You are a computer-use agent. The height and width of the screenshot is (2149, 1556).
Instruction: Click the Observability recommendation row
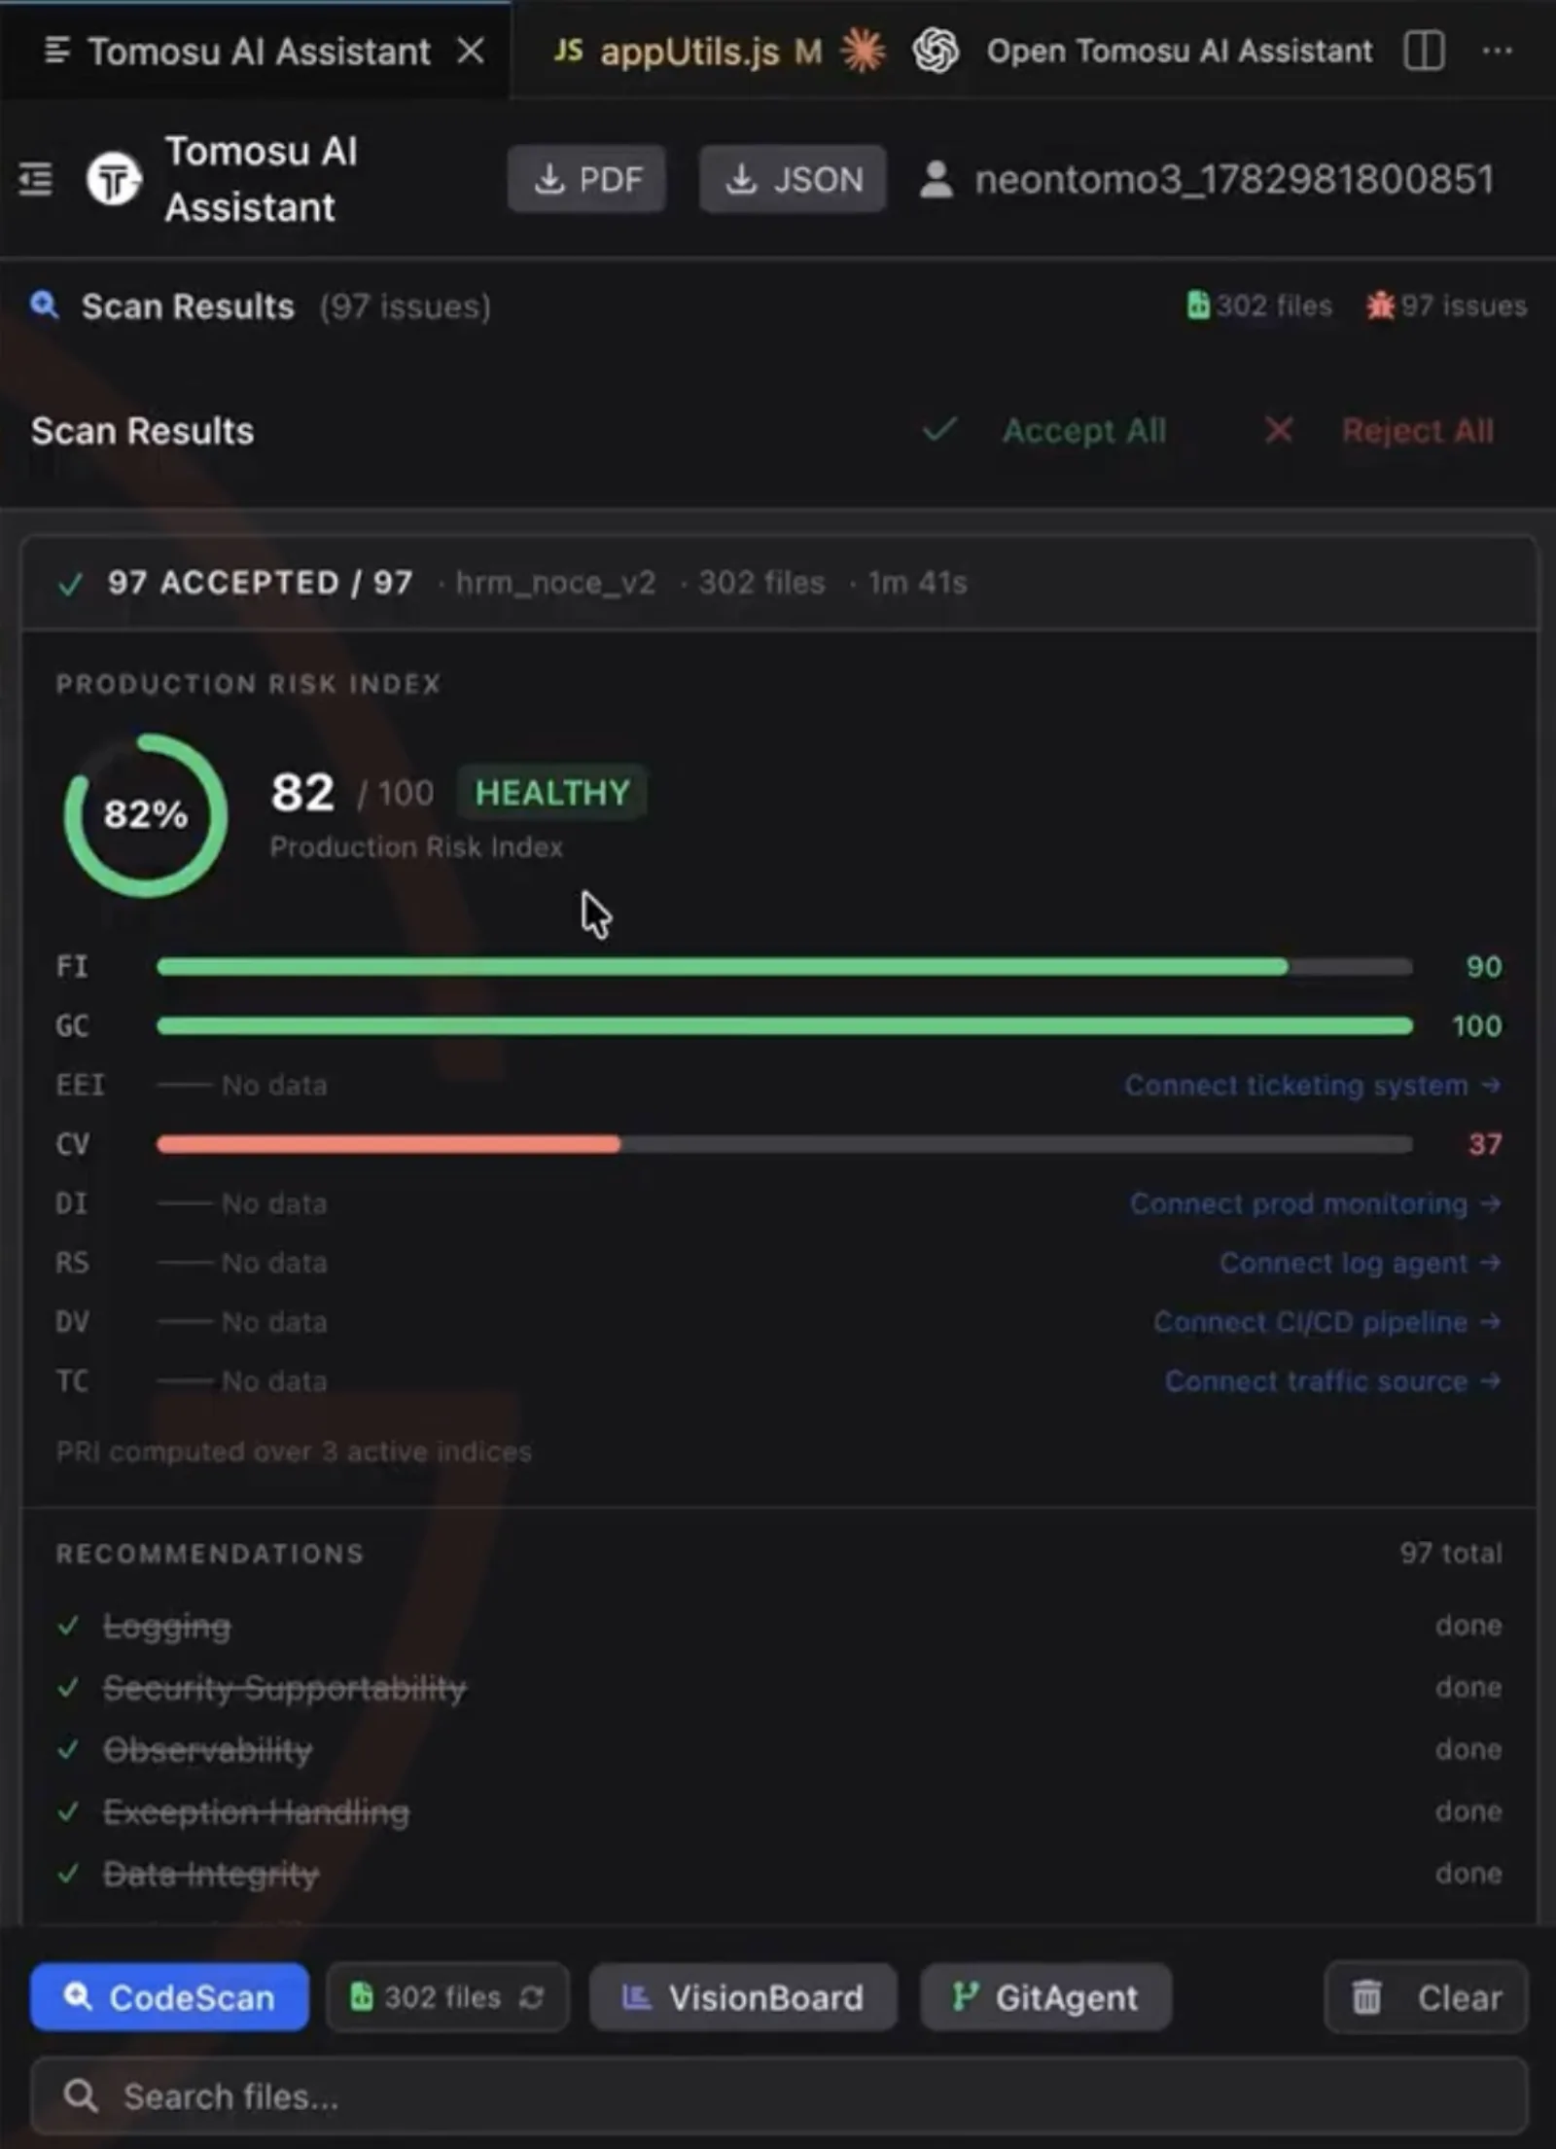[x=779, y=1750]
